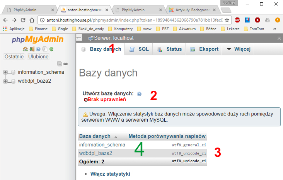This screenshot has height=180, width=283.
Task: Open the Bazy danych tab
Action: (x=101, y=49)
